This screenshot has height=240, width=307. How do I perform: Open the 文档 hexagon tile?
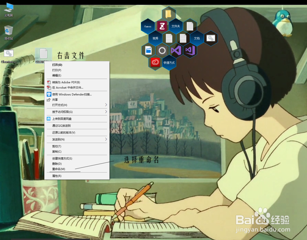[x=197, y=38]
